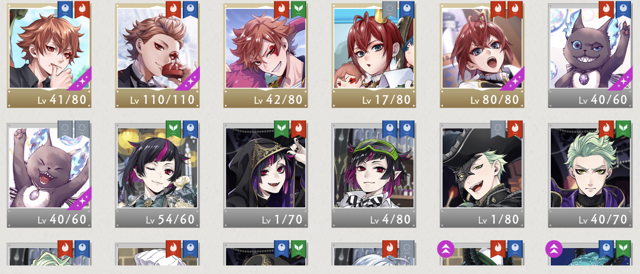Select the maxed Lv 80/80 card
Screen dimensions: 640x274
coord(482,56)
